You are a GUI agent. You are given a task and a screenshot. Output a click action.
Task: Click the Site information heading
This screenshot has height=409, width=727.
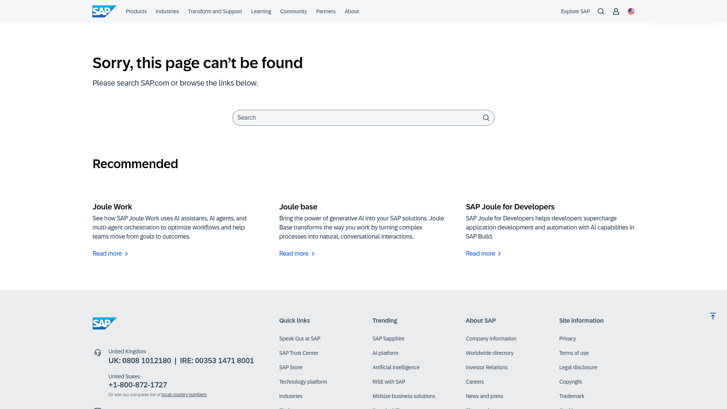click(x=581, y=321)
